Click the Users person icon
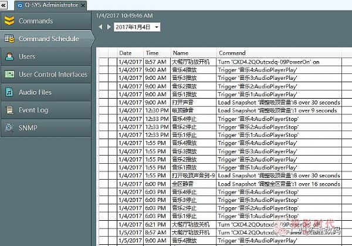The height and width of the screenshot is (246, 352). pos(9,57)
